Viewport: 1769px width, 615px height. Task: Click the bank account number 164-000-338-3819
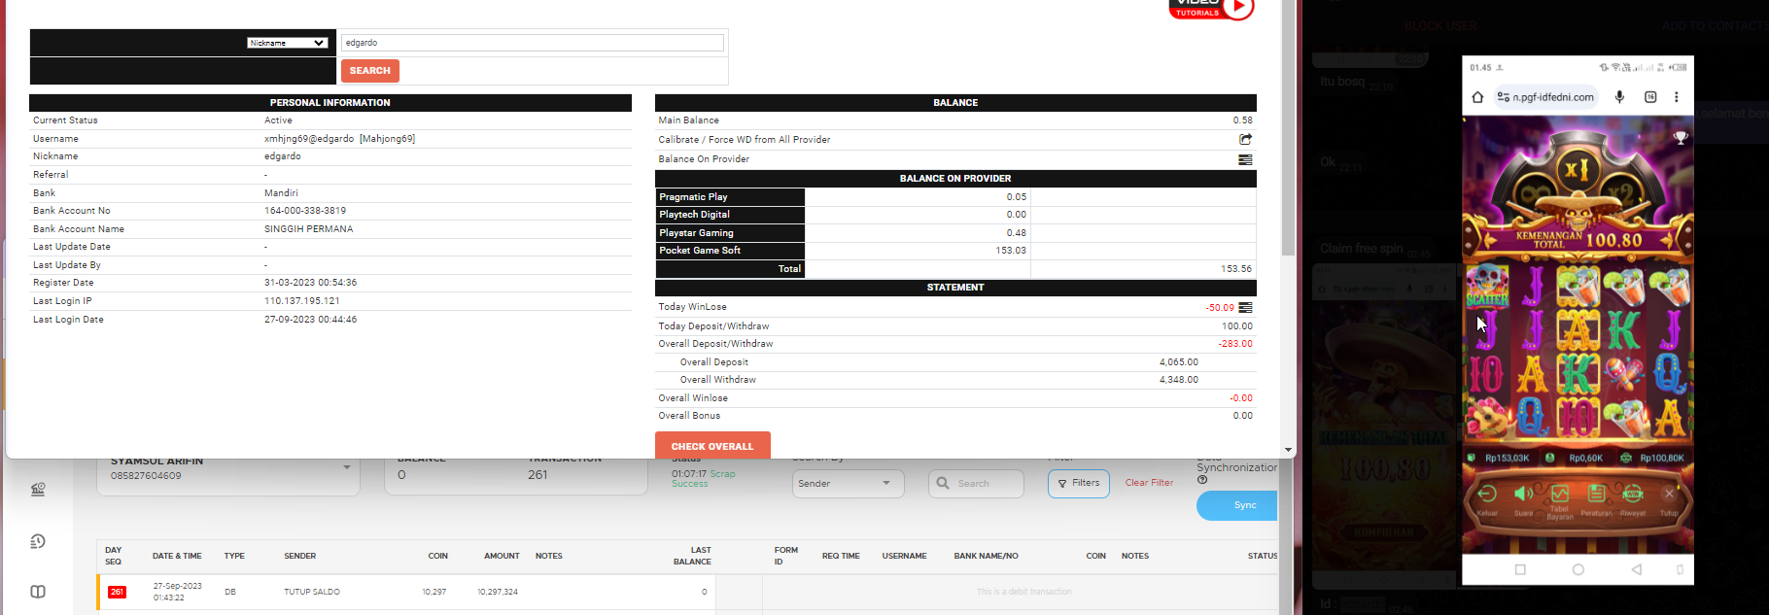point(305,211)
